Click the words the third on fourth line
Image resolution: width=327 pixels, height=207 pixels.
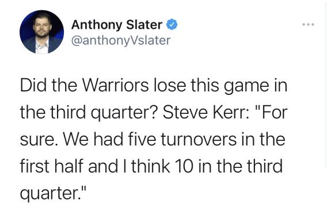point(249,166)
